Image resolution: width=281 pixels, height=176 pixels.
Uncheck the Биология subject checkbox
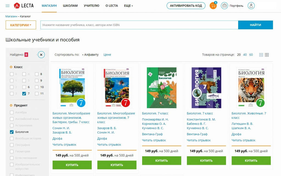coord(12,132)
